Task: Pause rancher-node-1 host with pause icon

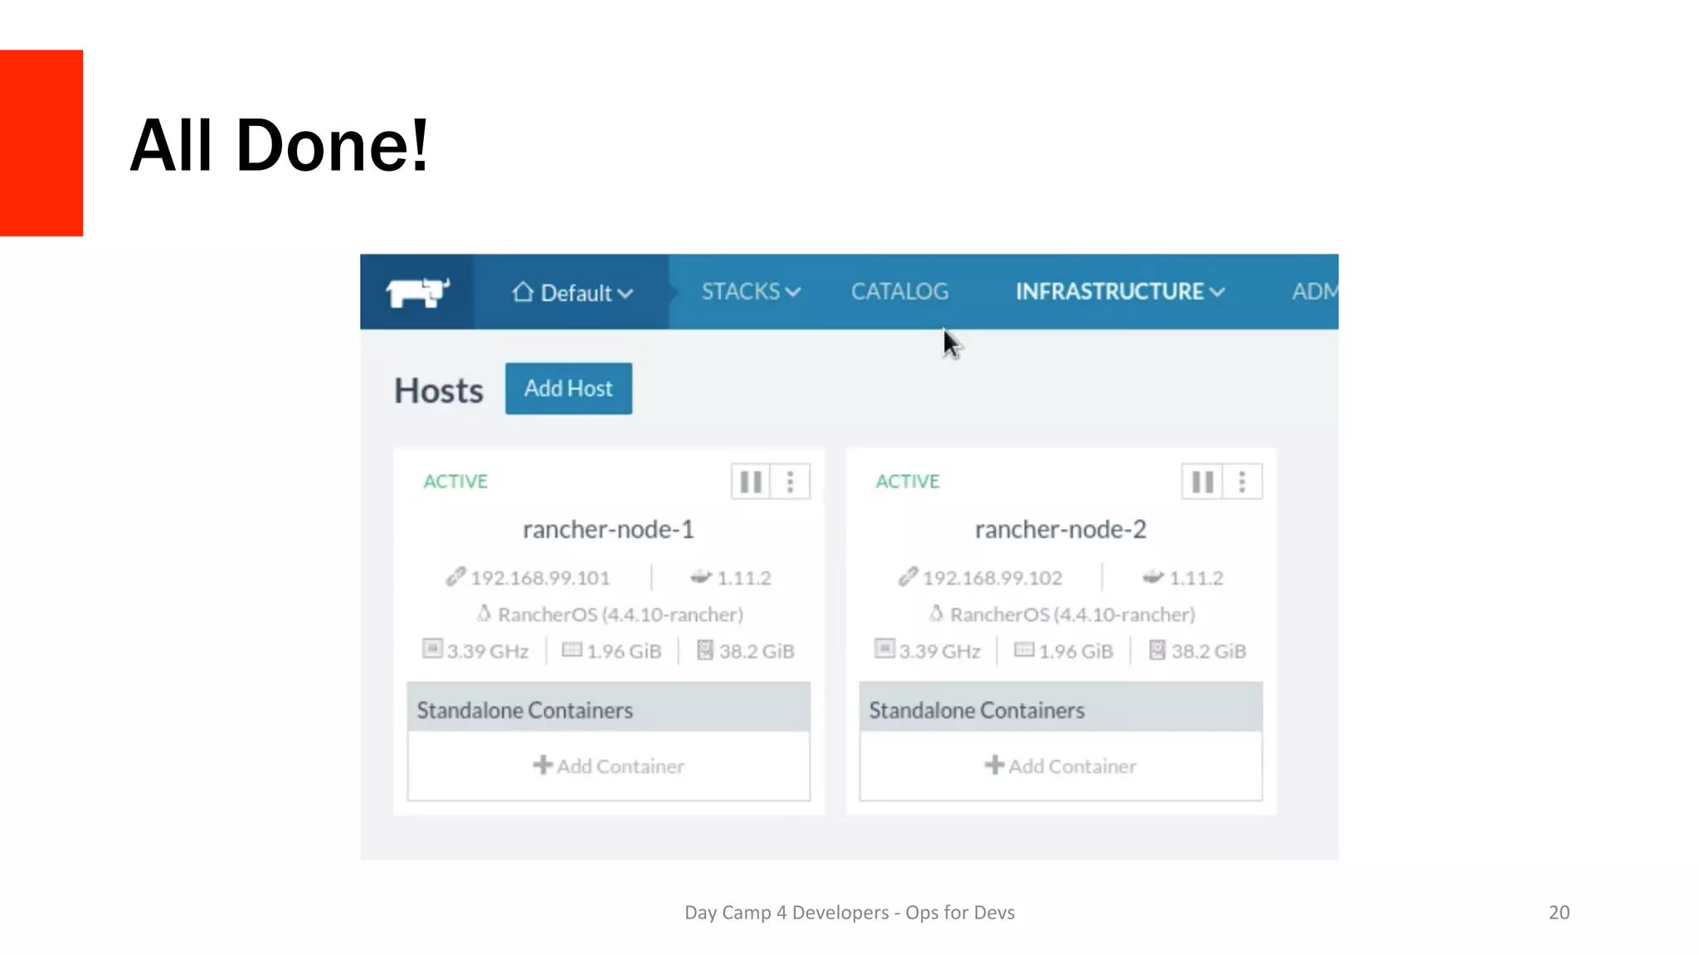Action: pos(751,482)
